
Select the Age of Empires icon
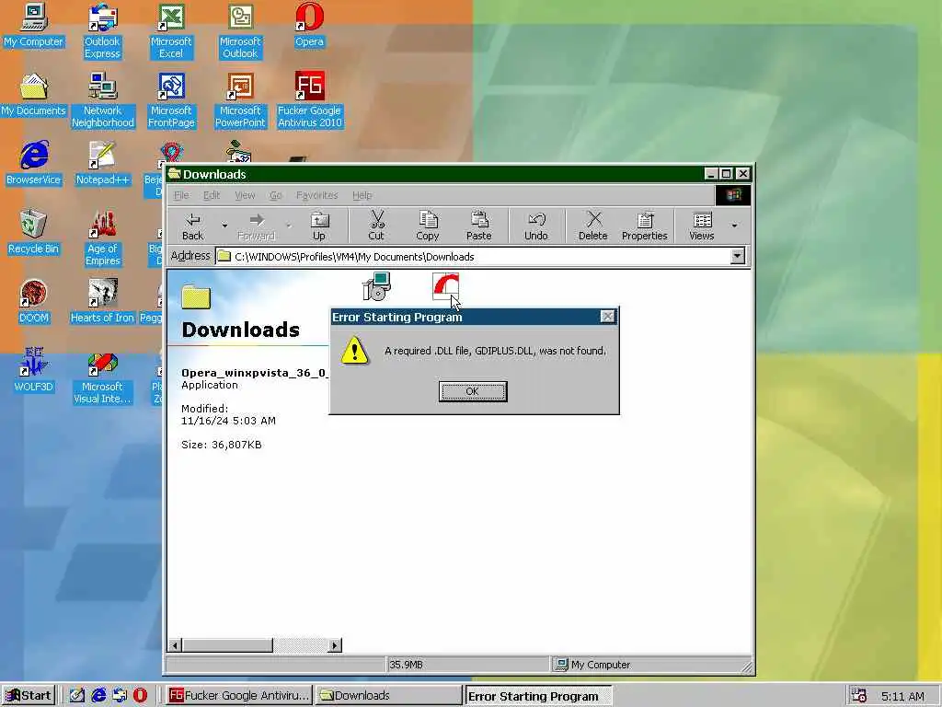[x=102, y=238]
